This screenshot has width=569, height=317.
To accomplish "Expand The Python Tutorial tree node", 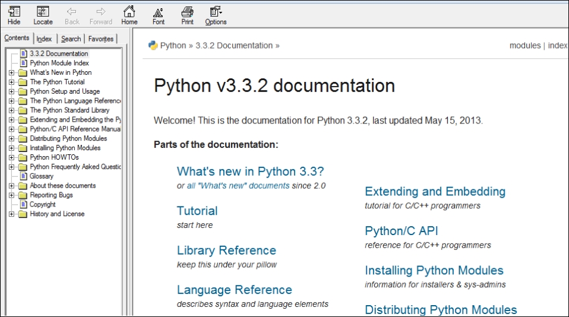I will (x=12, y=82).
